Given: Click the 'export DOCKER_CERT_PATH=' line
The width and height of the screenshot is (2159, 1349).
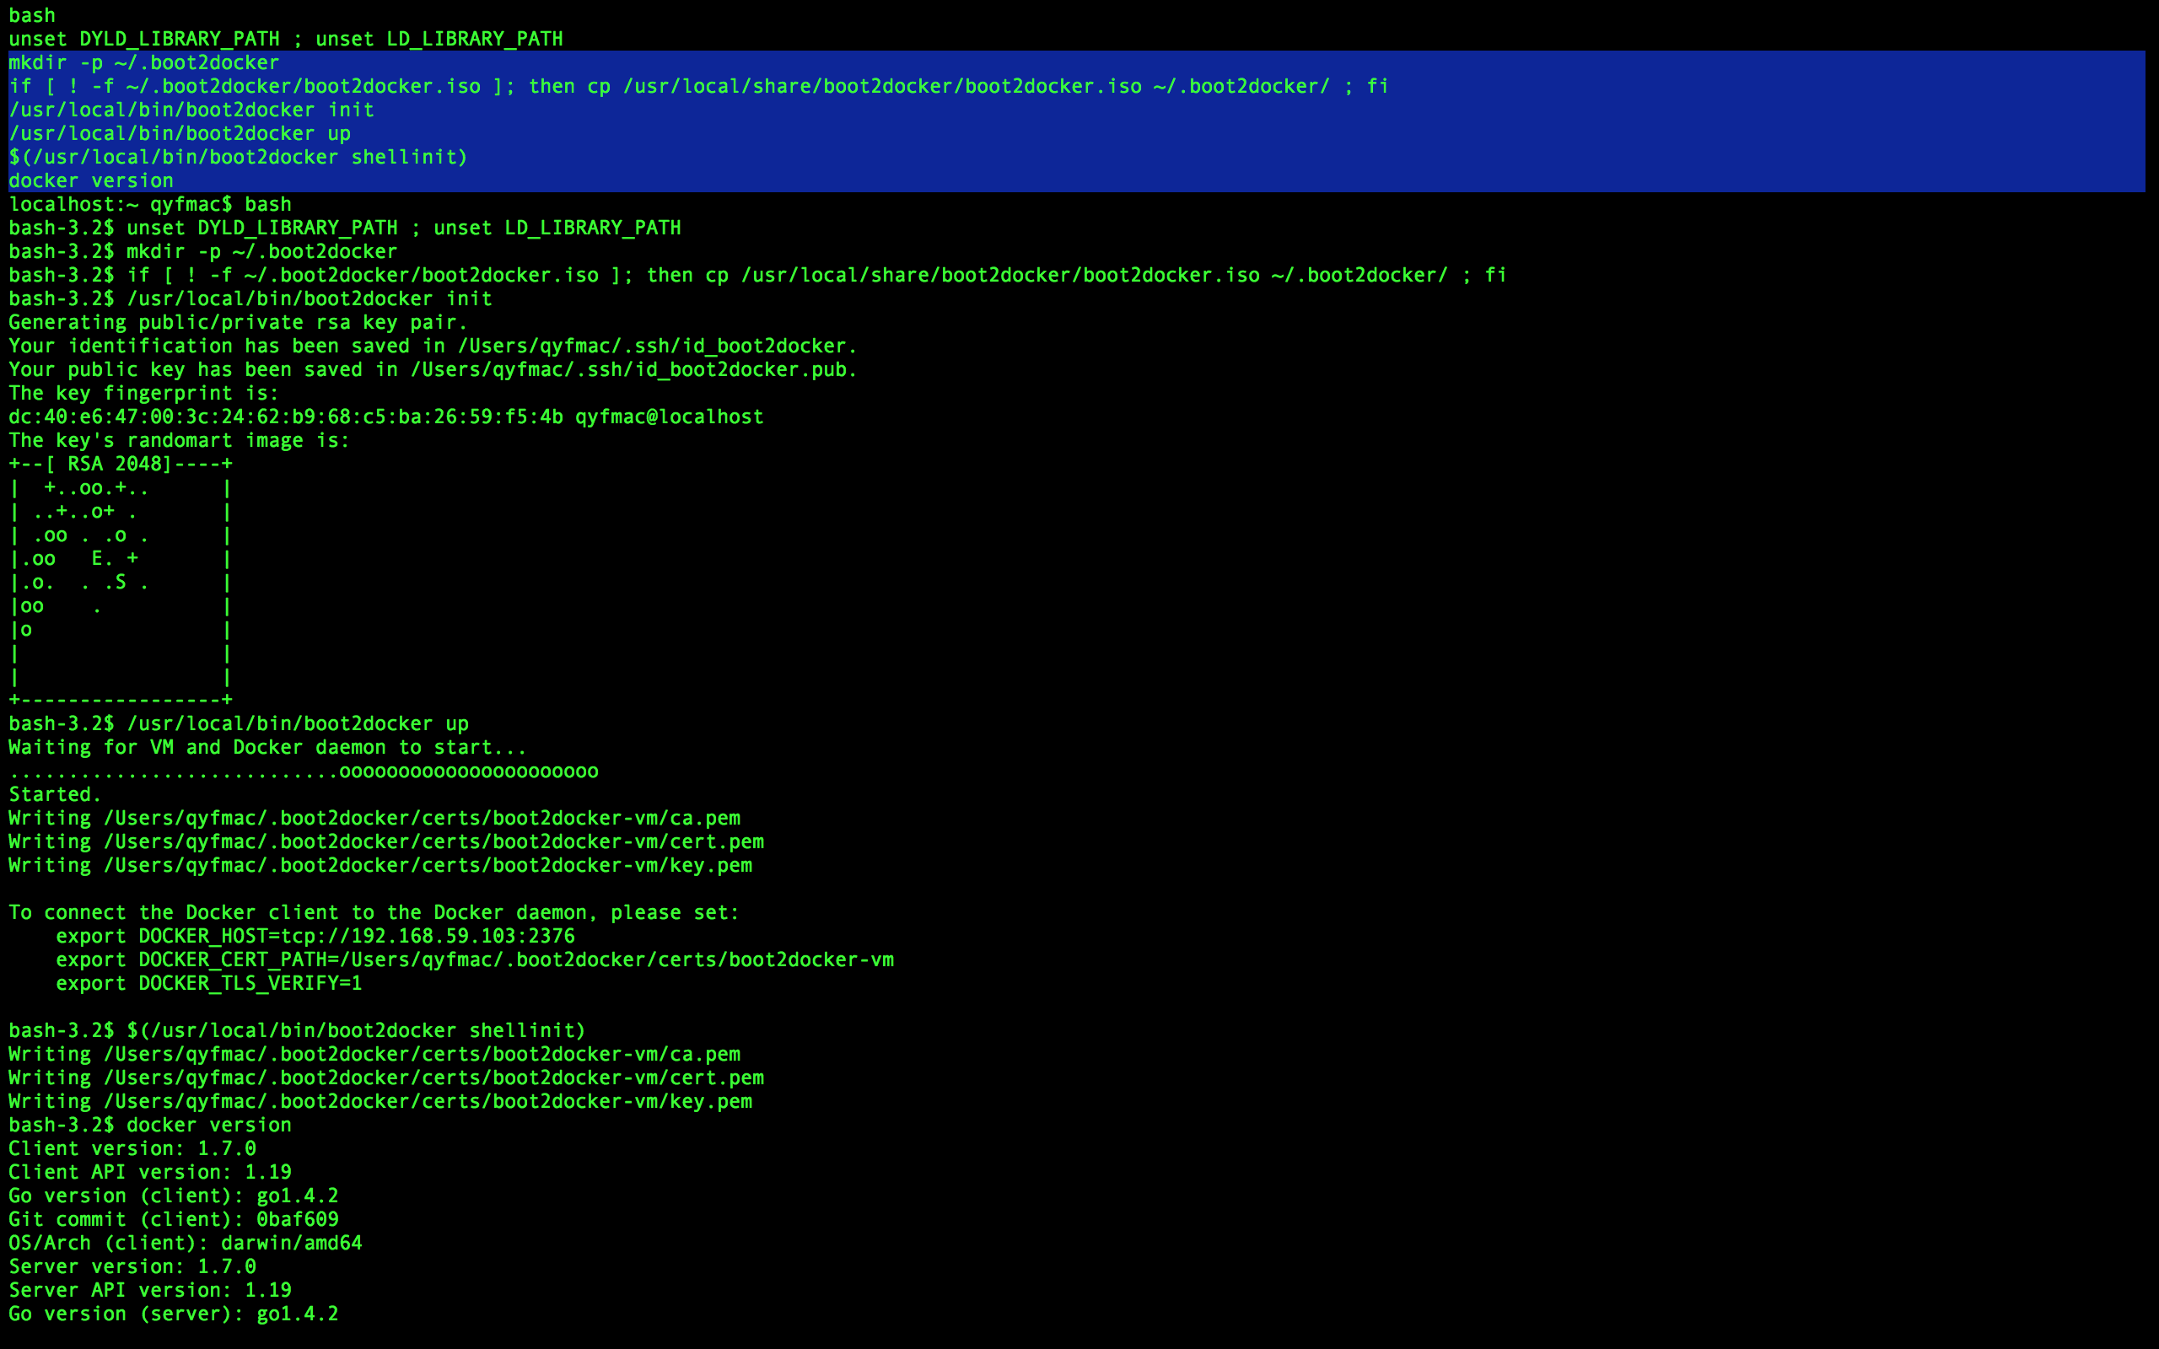Looking at the screenshot, I should point(475,960).
